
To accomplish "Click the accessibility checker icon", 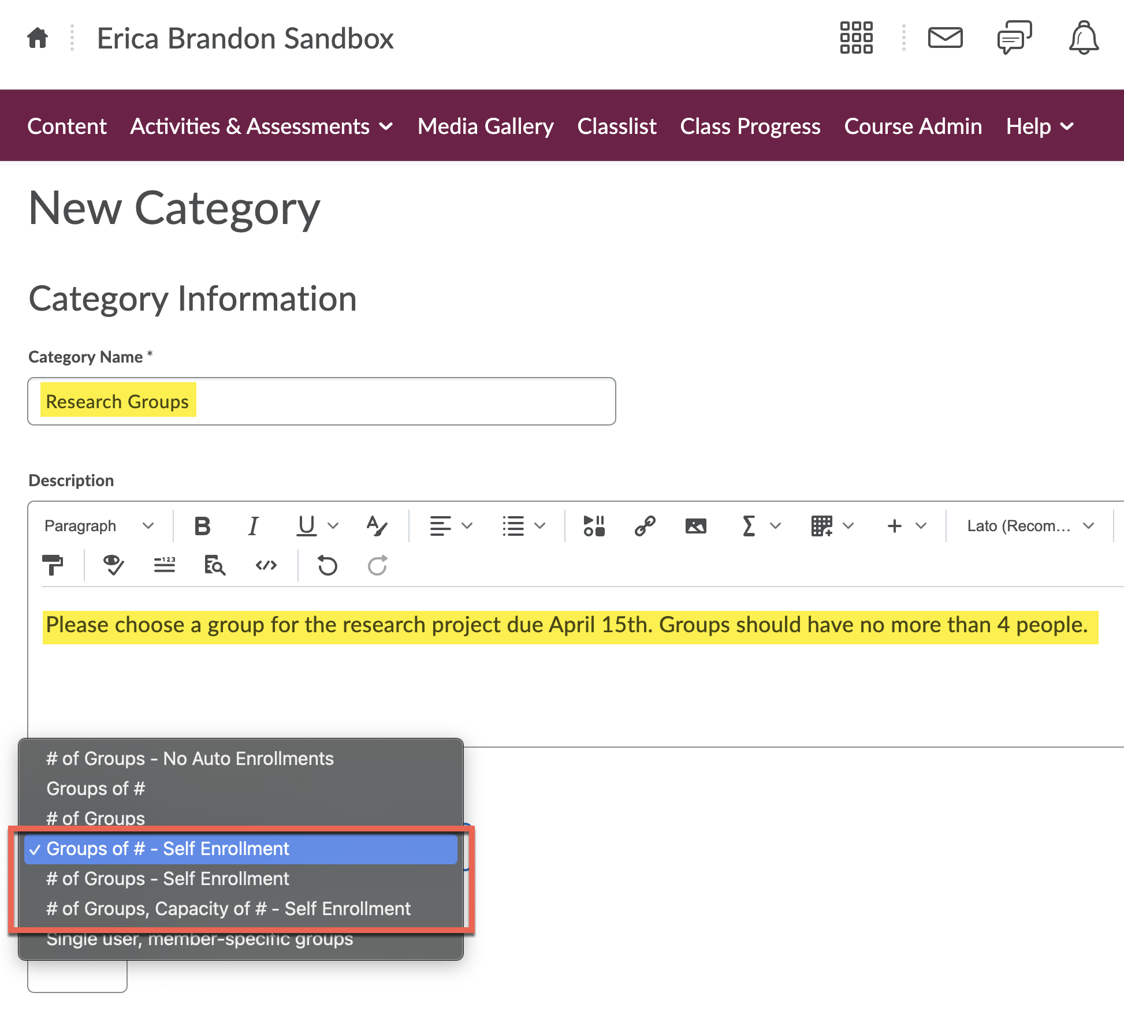I will (x=113, y=565).
